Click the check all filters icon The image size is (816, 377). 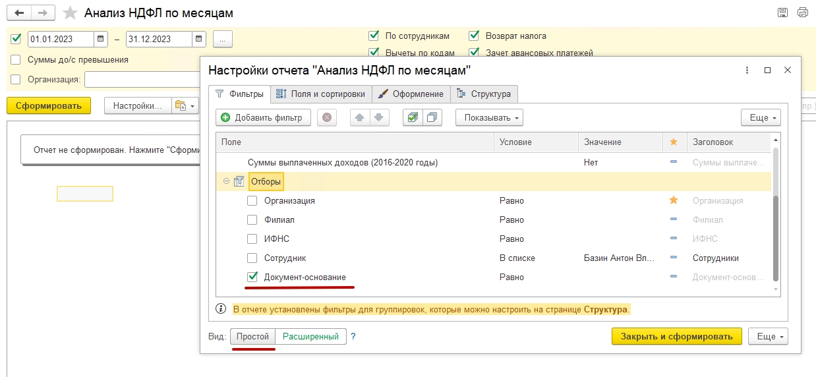tap(413, 117)
